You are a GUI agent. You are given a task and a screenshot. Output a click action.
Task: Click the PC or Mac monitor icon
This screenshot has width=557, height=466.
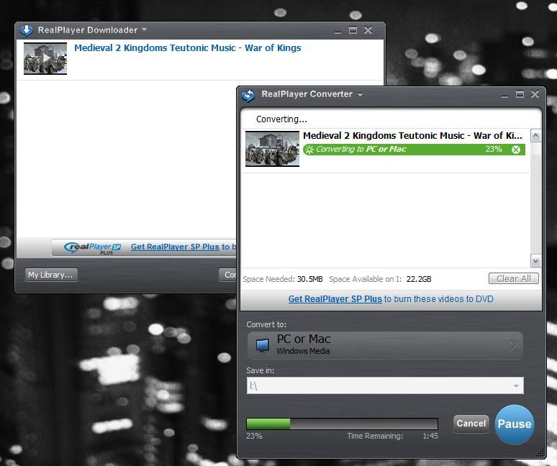262,345
